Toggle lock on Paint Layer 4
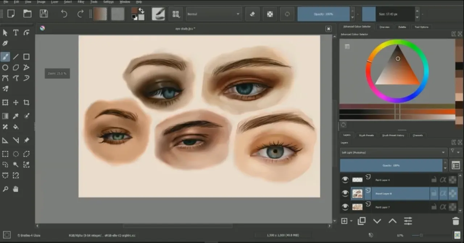Image resolution: width=464 pixels, height=243 pixels. [x=434, y=180]
